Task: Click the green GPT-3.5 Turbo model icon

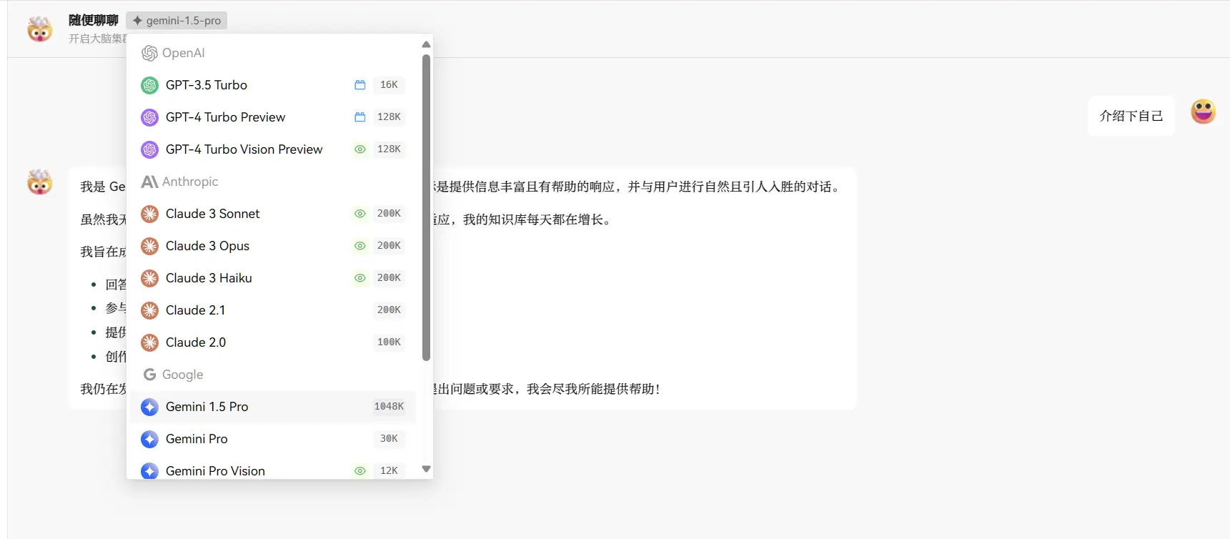Action: (149, 85)
